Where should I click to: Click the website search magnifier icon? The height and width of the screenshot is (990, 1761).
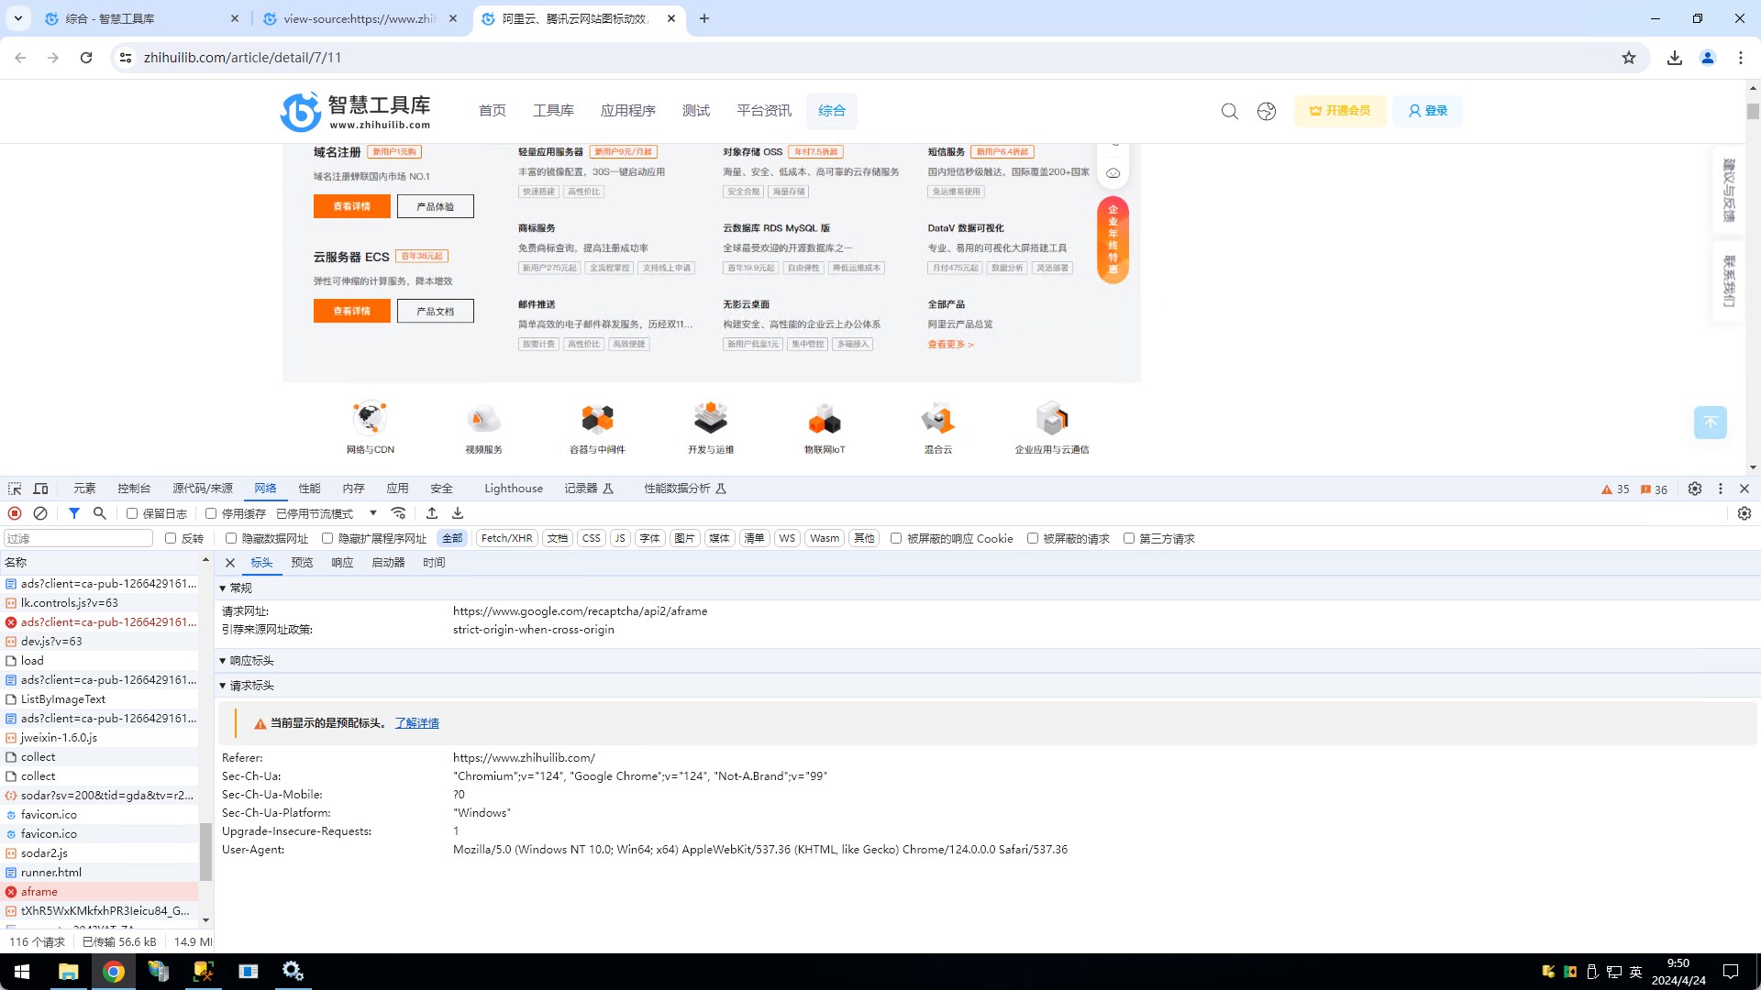click(x=1229, y=111)
